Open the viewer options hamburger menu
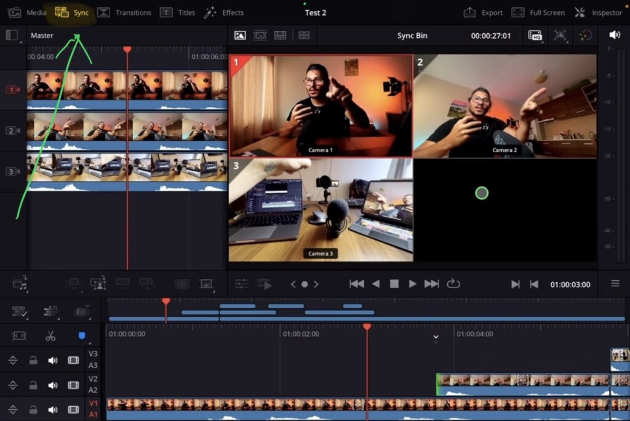630x421 pixels. click(x=615, y=284)
